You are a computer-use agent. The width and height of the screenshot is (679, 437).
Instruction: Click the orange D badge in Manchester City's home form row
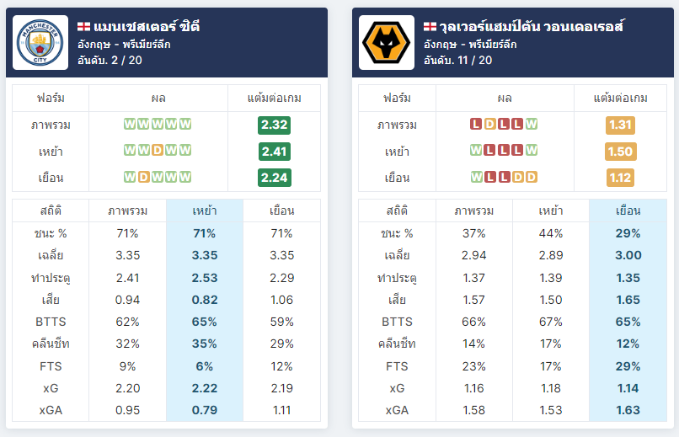click(158, 150)
